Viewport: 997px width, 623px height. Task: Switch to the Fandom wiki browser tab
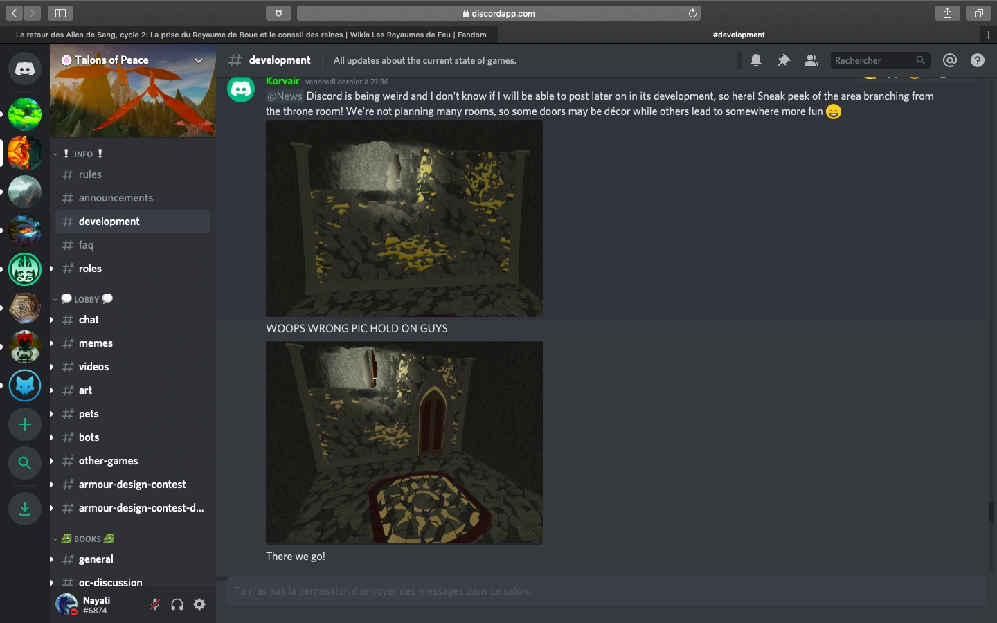tap(251, 35)
